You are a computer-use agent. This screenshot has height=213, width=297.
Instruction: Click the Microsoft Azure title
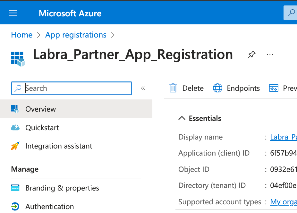[70, 13]
